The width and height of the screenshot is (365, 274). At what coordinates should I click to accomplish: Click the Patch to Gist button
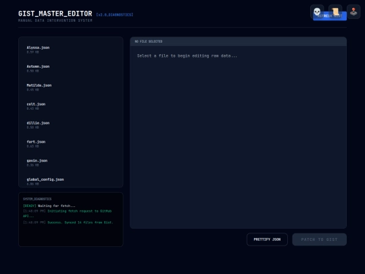click(319, 239)
